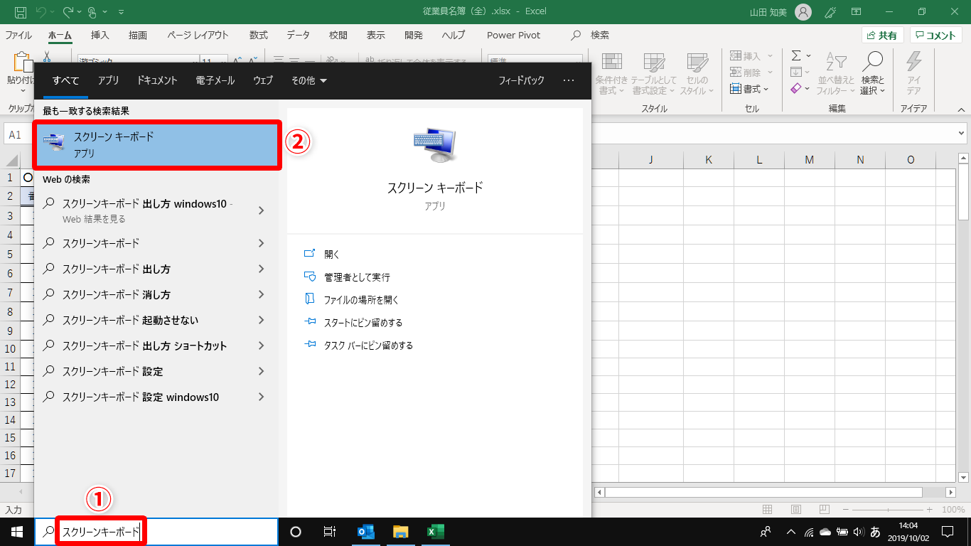Expand 'スクリーンキーボード 起動させない' suggestion arrow
The height and width of the screenshot is (546, 971).
click(x=262, y=320)
